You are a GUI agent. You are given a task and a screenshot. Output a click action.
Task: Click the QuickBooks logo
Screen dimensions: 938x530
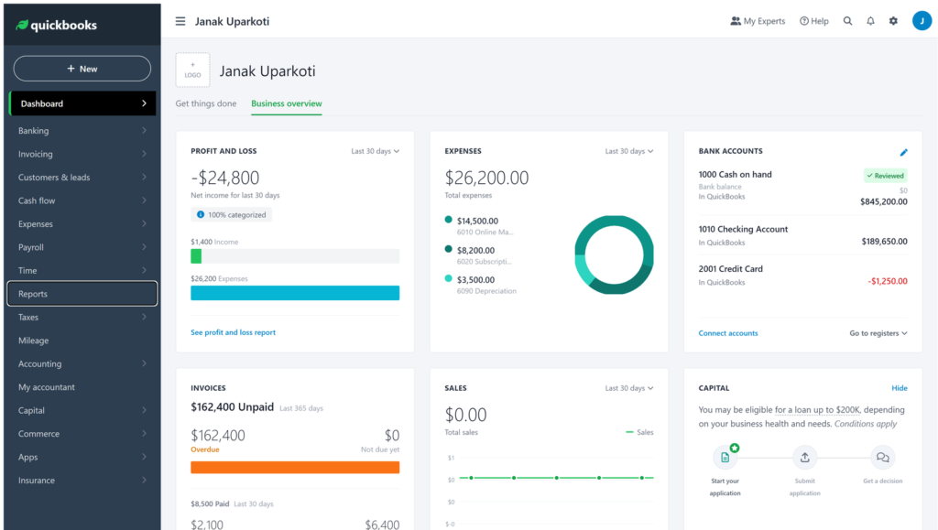point(56,25)
